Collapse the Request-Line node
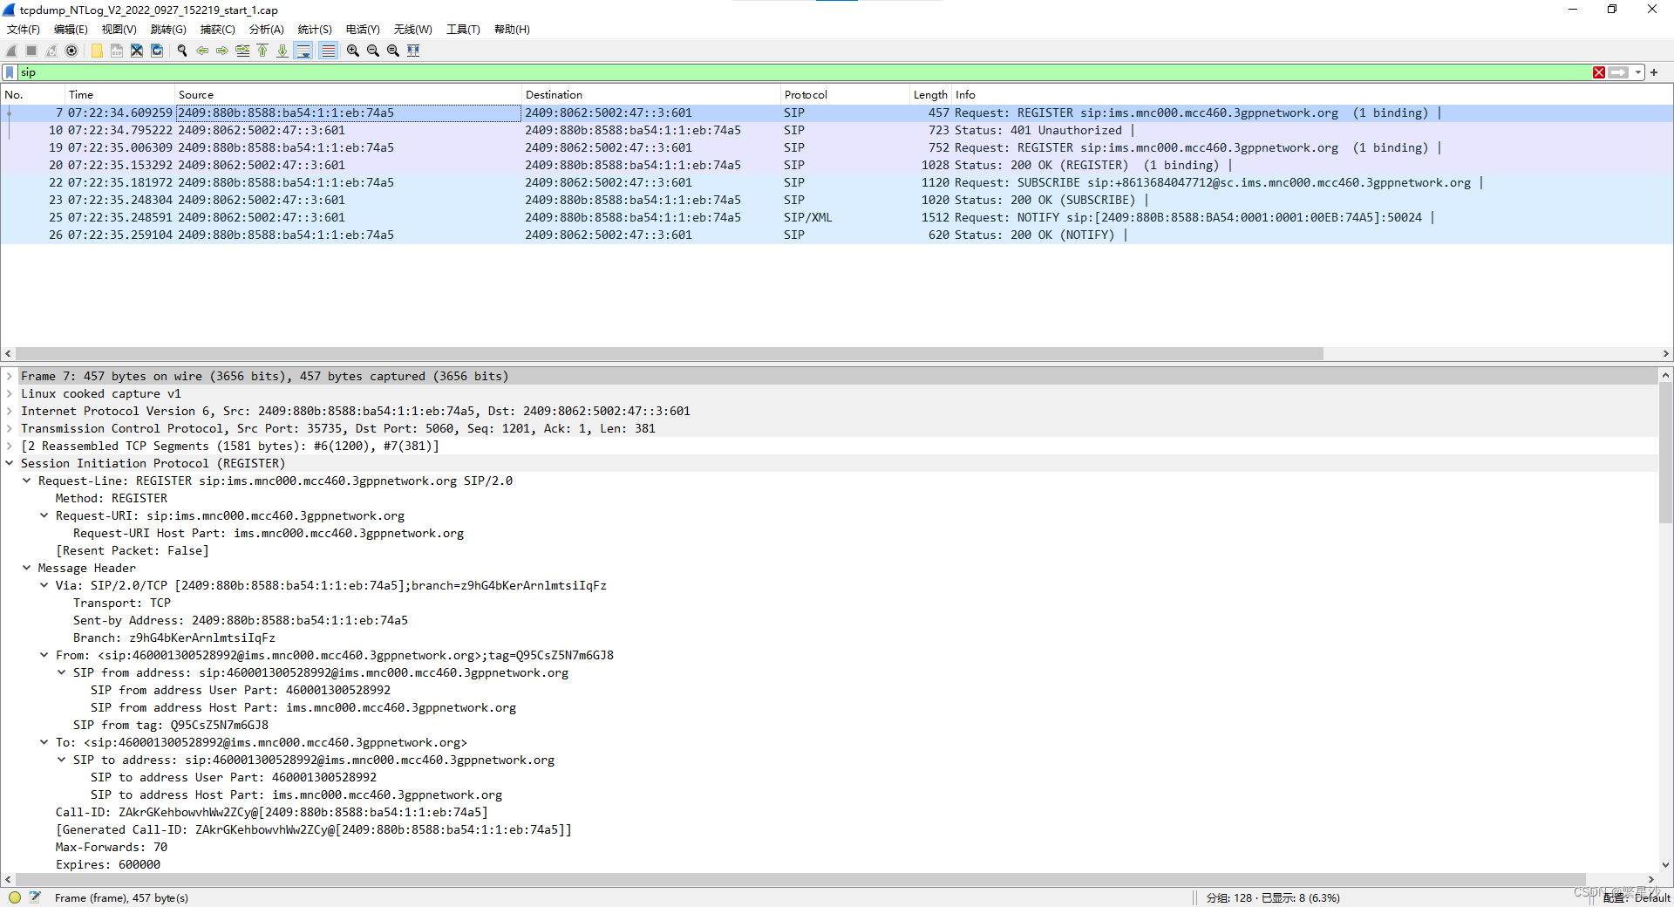The height and width of the screenshot is (907, 1674). [x=27, y=481]
